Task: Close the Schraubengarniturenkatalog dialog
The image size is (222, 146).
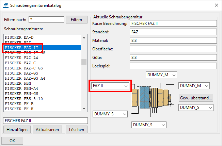Action: (216, 5)
